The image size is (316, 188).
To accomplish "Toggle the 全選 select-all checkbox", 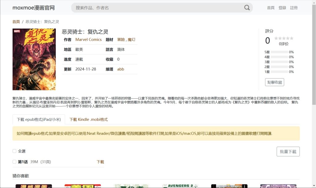I will point(14,151).
